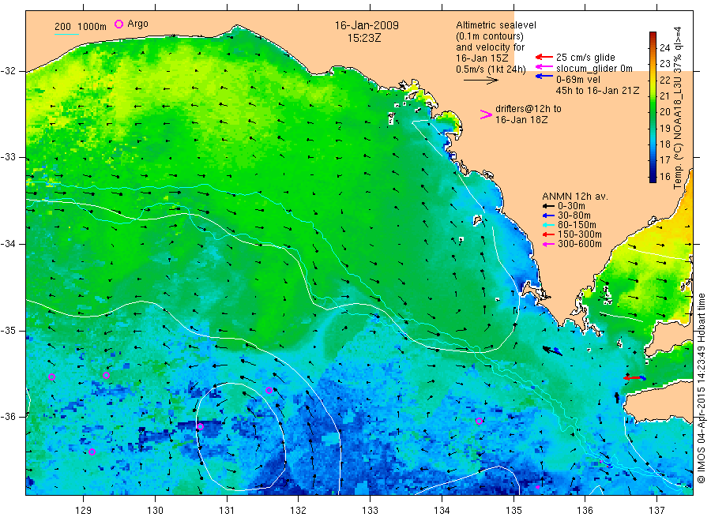Click the magenta Argo circle in the legend

[x=118, y=24]
